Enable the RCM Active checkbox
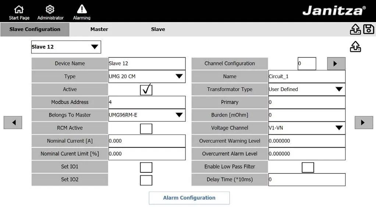Viewport: 376px width, 207px height. pyautogui.click(x=146, y=129)
